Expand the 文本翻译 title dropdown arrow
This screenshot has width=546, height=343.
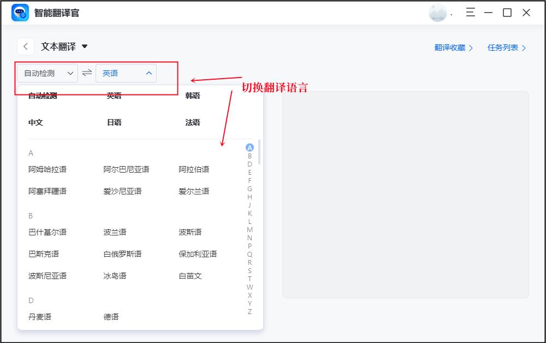[85, 46]
